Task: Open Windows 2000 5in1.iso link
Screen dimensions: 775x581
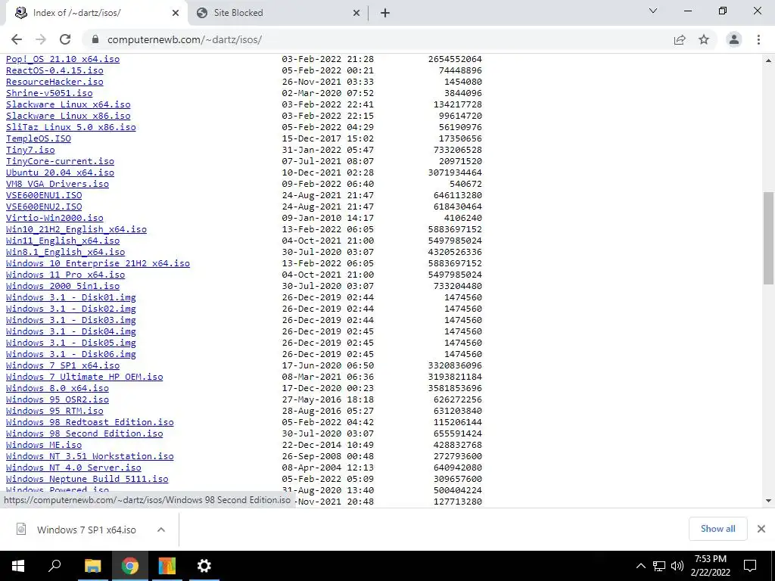Action: pyautogui.click(x=63, y=286)
